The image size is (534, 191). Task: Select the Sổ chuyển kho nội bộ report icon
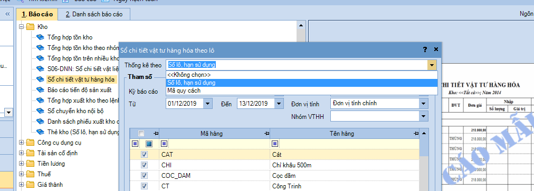[41, 111]
